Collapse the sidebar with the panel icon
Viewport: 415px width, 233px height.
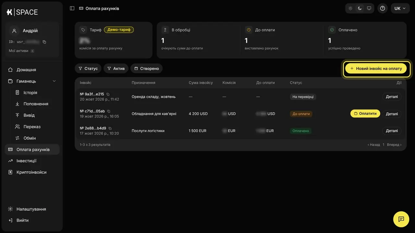(x=72, y=8)
